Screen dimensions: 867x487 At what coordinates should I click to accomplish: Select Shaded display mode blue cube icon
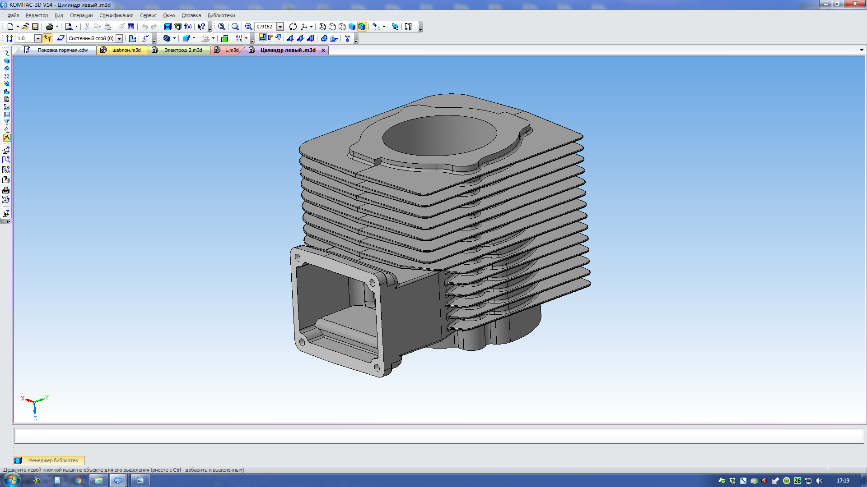coord(352,27)
